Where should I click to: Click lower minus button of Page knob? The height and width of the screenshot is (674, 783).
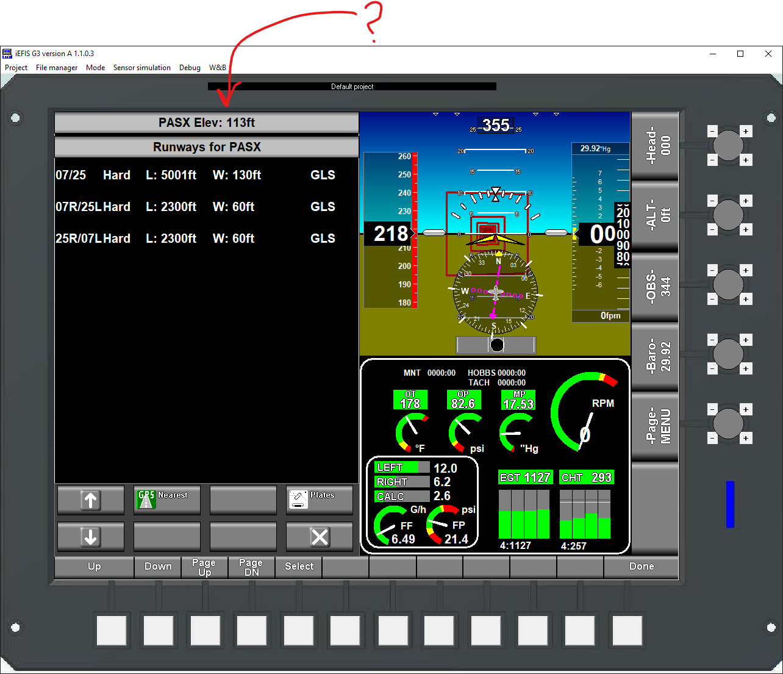pos(712,438)
